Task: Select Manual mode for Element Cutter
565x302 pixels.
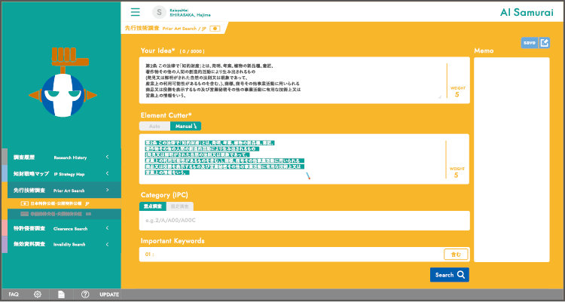Action: tap(185, 126)
